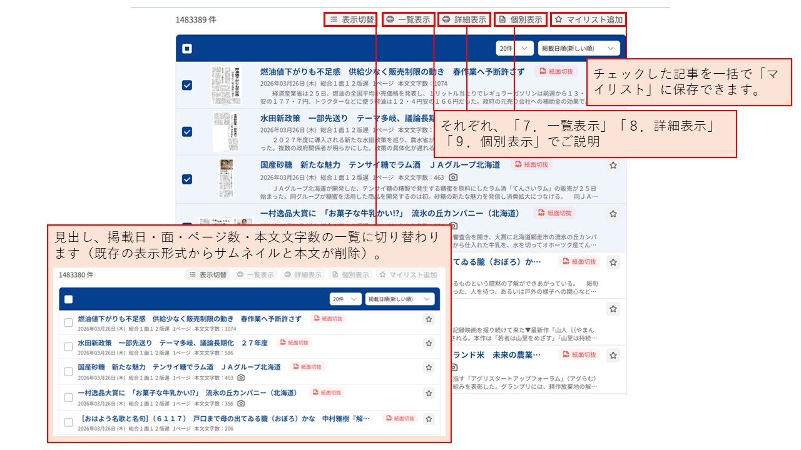This screenshot has height=450, width=801.
Task: Check the 水田新政策 row in the inset list
Action: [x=69, y=347]
